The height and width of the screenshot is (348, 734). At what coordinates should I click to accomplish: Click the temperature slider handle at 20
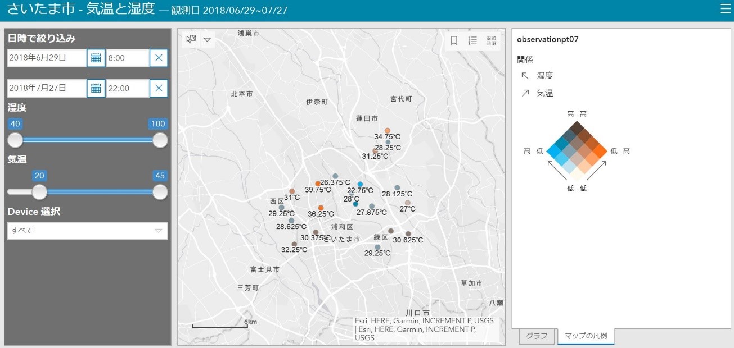pos(39,192)
